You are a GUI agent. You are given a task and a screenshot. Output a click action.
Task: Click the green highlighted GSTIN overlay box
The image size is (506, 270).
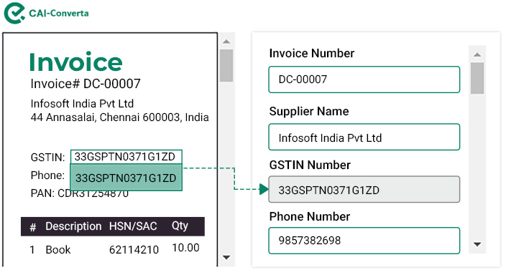(126, 178)
